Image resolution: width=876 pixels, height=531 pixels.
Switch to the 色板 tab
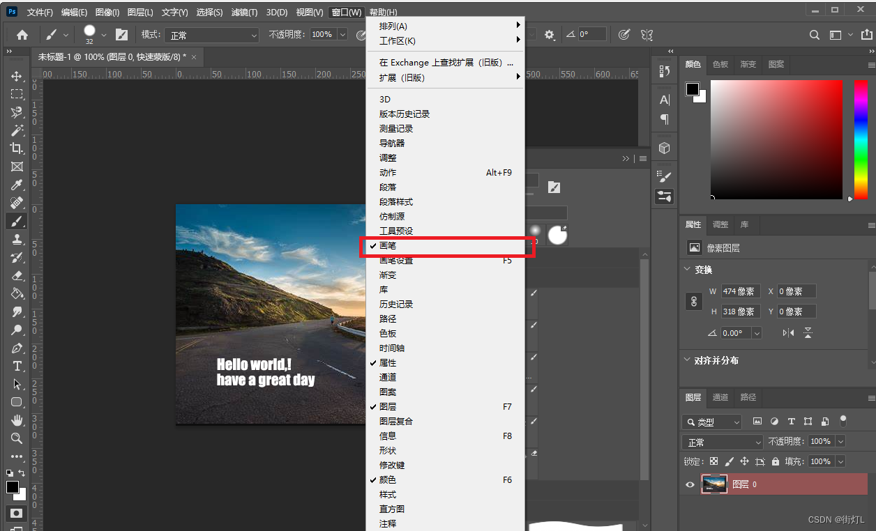720,64
